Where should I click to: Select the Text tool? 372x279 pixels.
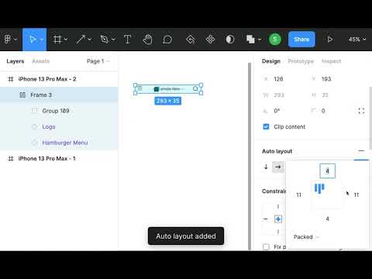(x=127, y=40)
